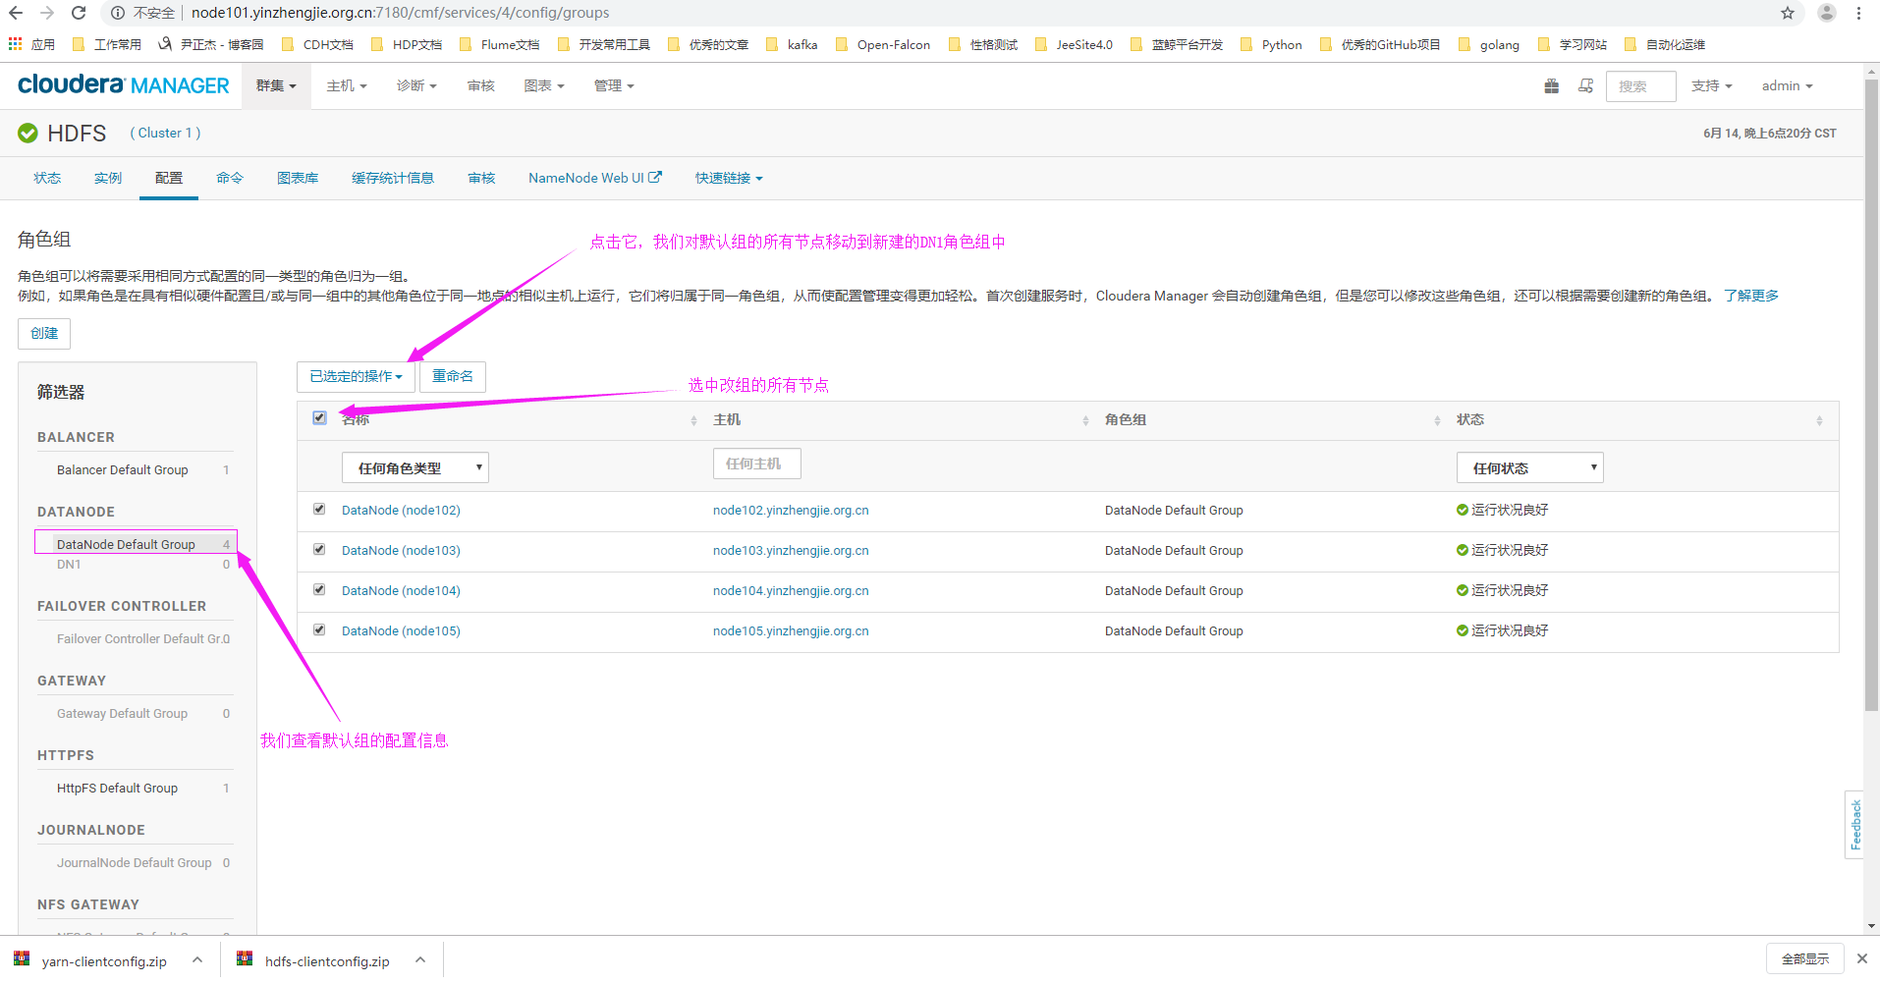Switch to the 缓存统计信息 tab
1880x983 pixels.
(393, 178)
